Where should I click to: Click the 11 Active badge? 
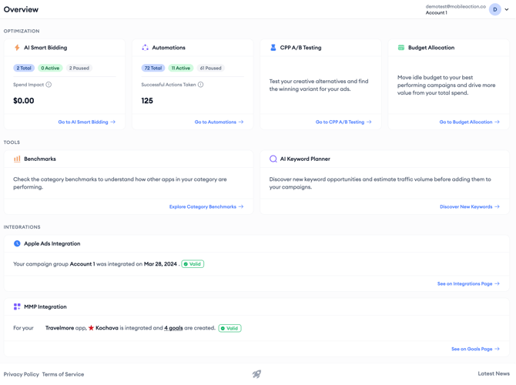[x=181, y=68]
